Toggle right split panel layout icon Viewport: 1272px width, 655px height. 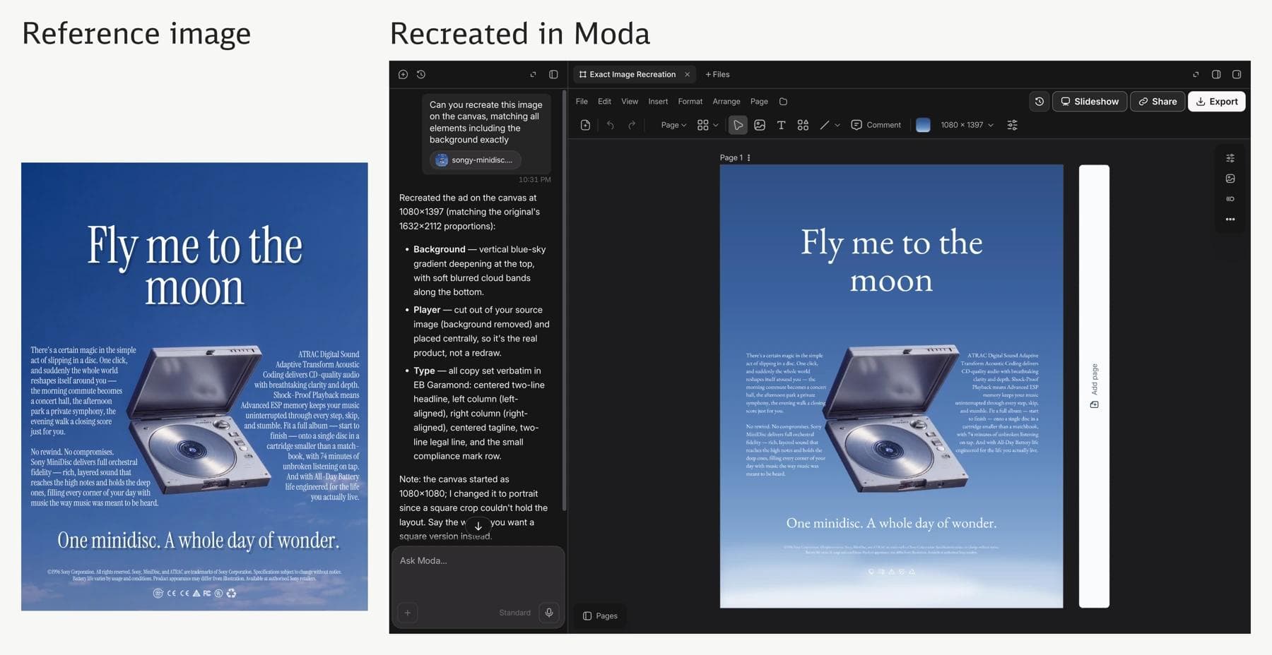click(x=1216, y=74)
